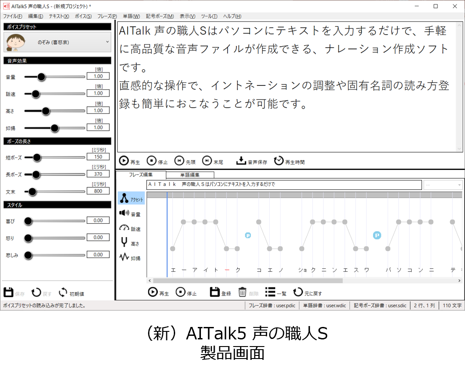Click the 削除 trash icon
Screen dimensions: 465x375
242,292
